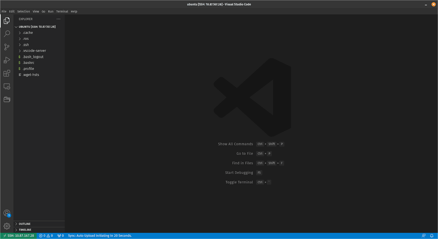Close the VS Code window
Screen dimensions: 438x239
click(x=434, y=4)
